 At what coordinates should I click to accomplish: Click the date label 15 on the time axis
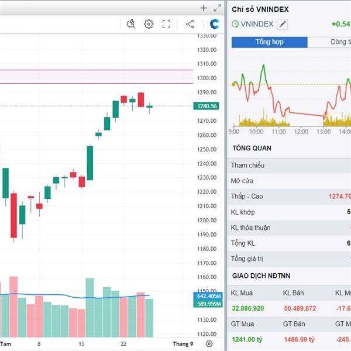(81, 344)
